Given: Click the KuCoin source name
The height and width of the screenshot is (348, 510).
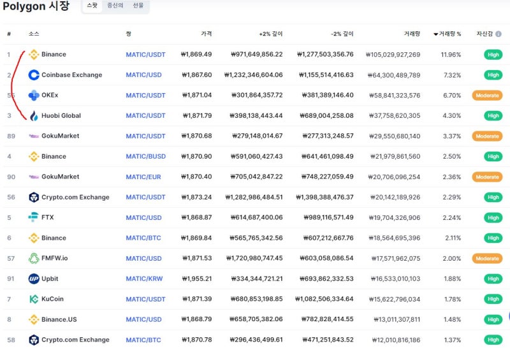Looking at the screenshot, I should tap(52, 299).
